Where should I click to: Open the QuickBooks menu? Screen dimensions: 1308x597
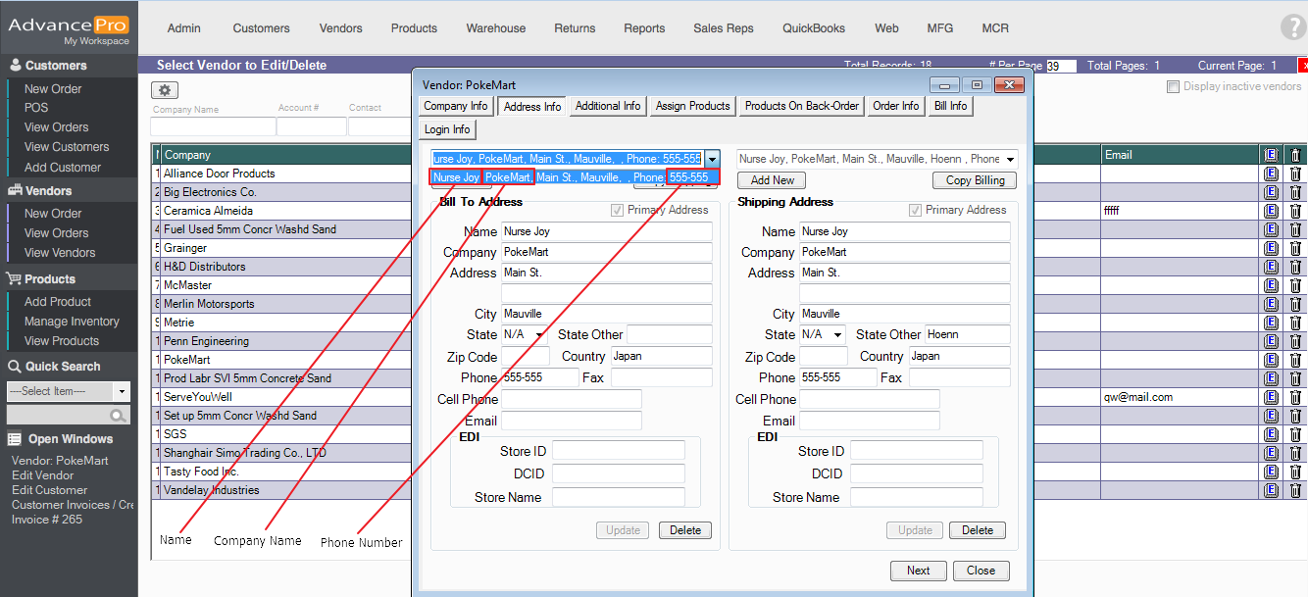click(x=813, y=28)
